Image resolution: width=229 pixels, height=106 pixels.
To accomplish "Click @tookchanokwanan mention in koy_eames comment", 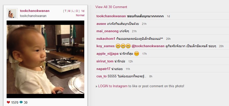I will [148, 46].
